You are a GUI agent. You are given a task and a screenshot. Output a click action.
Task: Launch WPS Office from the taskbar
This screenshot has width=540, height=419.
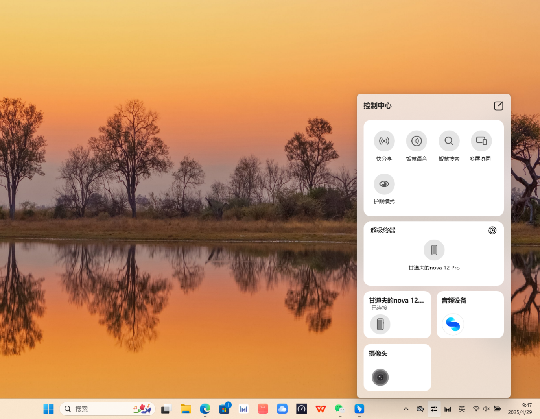pos(321,409)
